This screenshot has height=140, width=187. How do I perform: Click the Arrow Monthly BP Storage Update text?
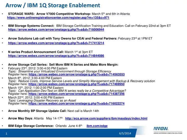click(37, 111)
